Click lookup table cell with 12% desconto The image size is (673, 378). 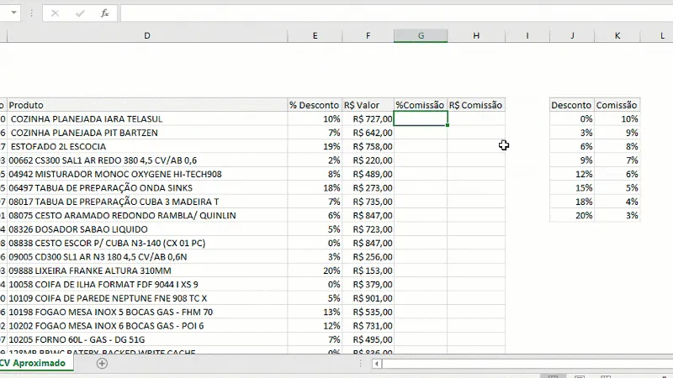(x=572, y=174)
